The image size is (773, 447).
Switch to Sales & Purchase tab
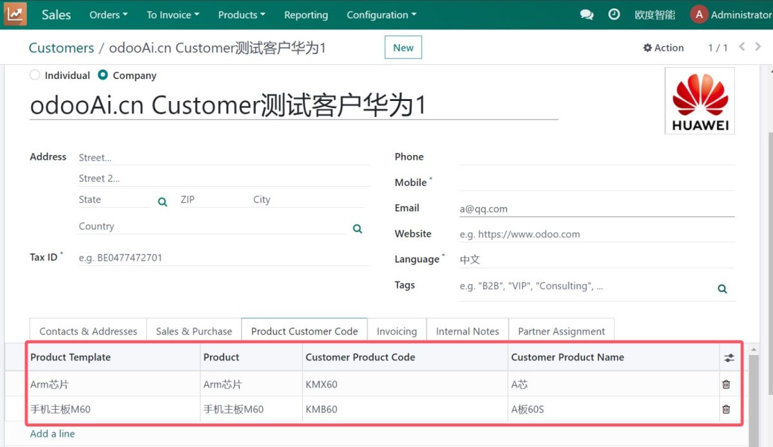tap(194, 331)
